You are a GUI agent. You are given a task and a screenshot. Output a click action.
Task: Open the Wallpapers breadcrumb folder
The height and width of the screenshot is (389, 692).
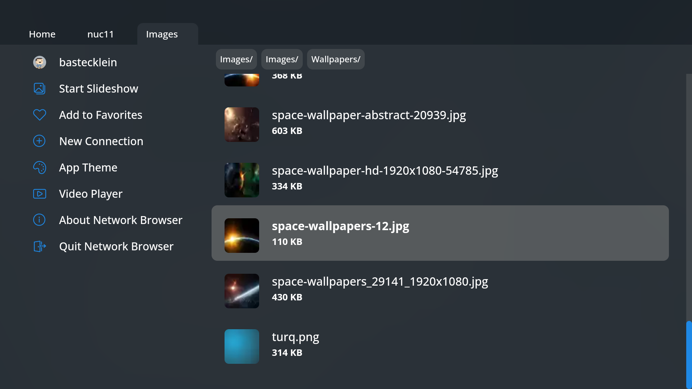pyautogui.click(x=336, y=59)
